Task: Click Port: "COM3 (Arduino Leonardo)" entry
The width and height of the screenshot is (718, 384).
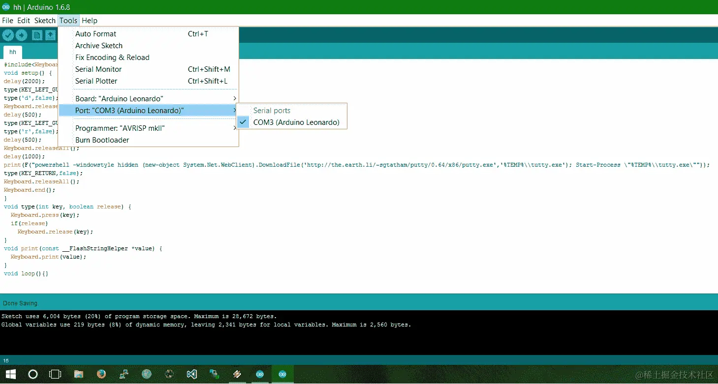Action: coord(148,111)
